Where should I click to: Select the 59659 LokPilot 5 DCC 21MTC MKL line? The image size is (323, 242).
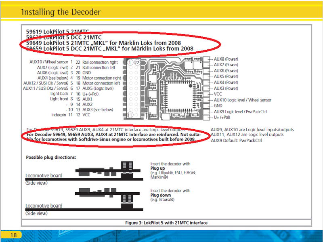(109, 48)
